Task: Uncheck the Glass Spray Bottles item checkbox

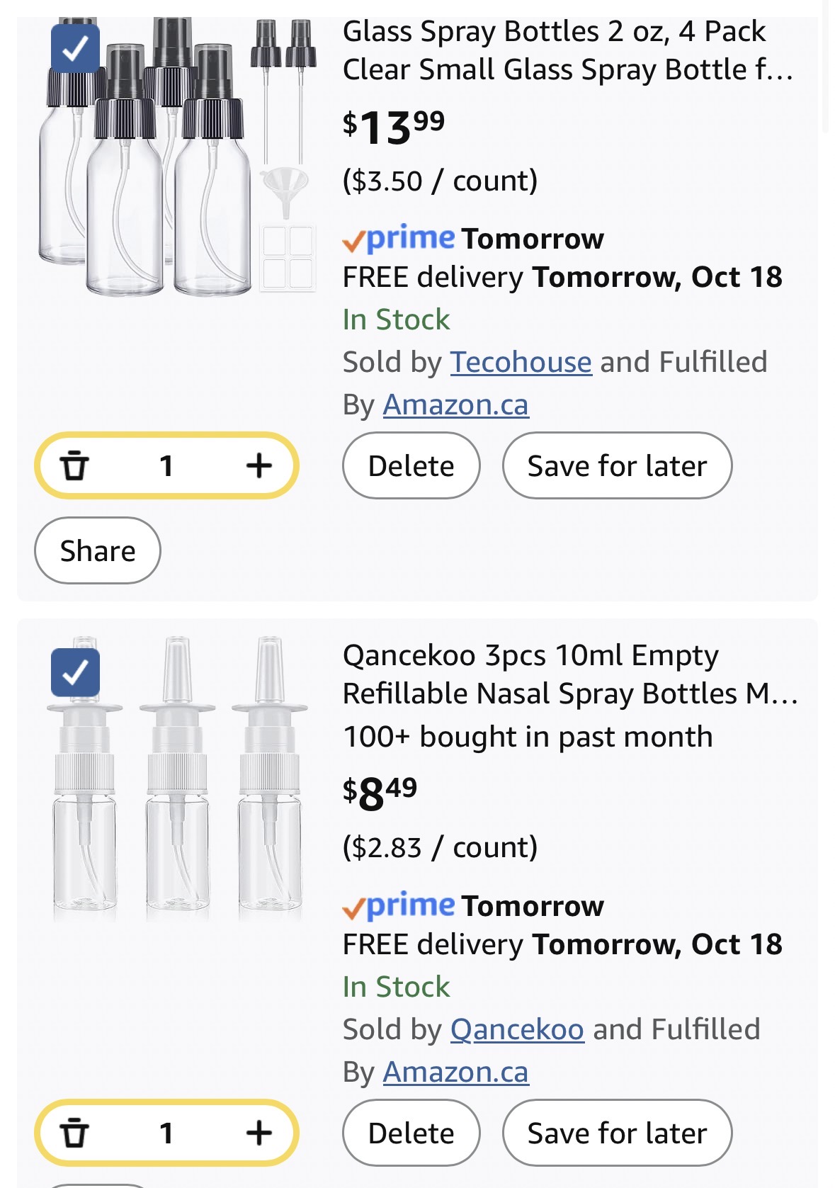Action: click(x=75, y=48)
